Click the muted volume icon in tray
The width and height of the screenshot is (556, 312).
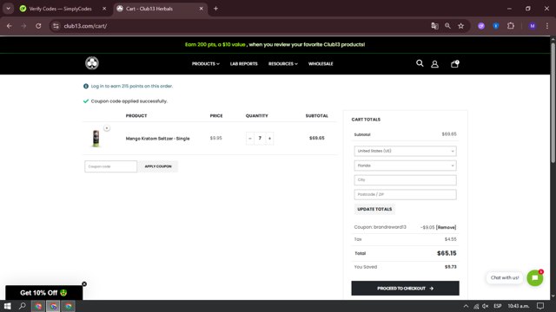[x=486, y=306]
